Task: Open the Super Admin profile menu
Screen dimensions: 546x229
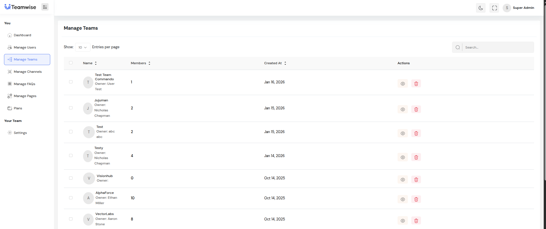Action: pos(519,8)
